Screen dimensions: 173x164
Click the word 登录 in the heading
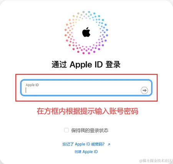point(113,64)
